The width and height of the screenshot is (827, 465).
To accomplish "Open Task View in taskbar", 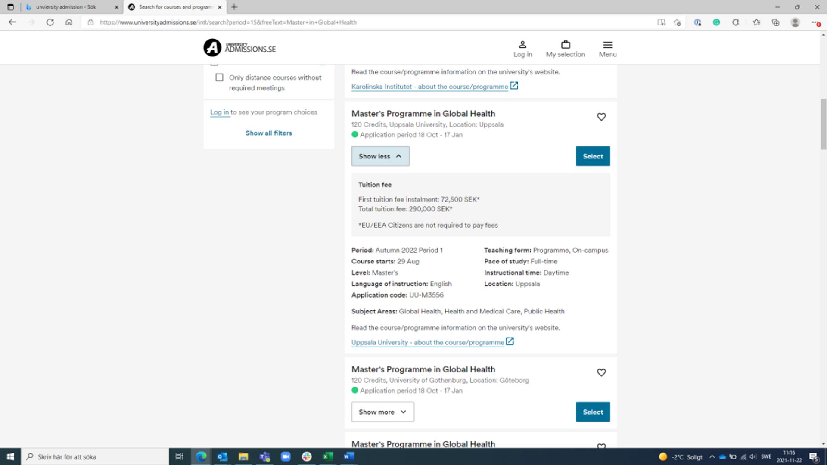I will click(179, 456).
